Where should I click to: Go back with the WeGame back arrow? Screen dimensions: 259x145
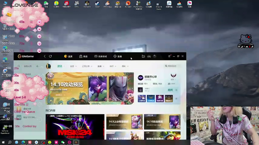pyautogui.click(x=45, y=56)
